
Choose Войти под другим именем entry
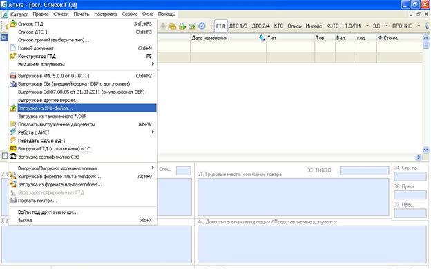[82, 212]
